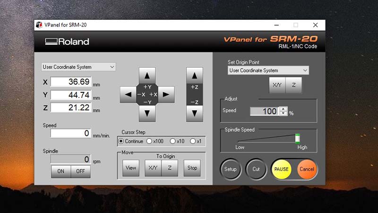Increase the Adjust Speed percentage with up stepper

click(283, 109)
